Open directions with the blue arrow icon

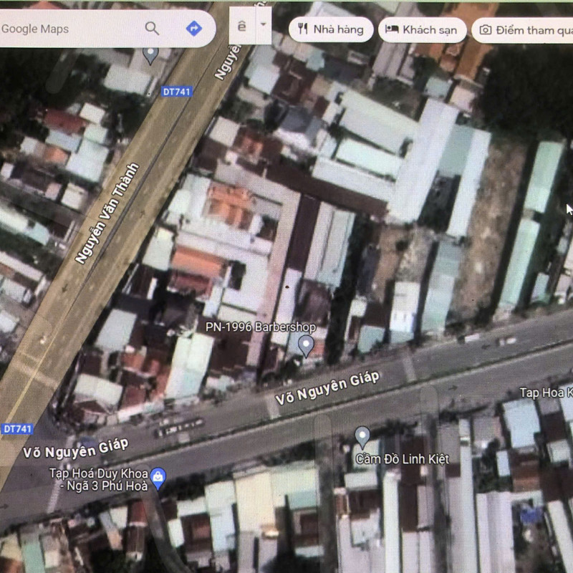click(193, 29)
